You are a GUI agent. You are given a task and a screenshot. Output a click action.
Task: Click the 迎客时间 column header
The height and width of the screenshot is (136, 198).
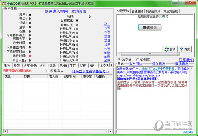[x=72, y=76]
